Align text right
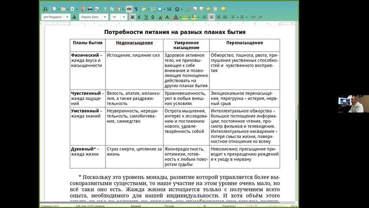 (x=218, y=17)
